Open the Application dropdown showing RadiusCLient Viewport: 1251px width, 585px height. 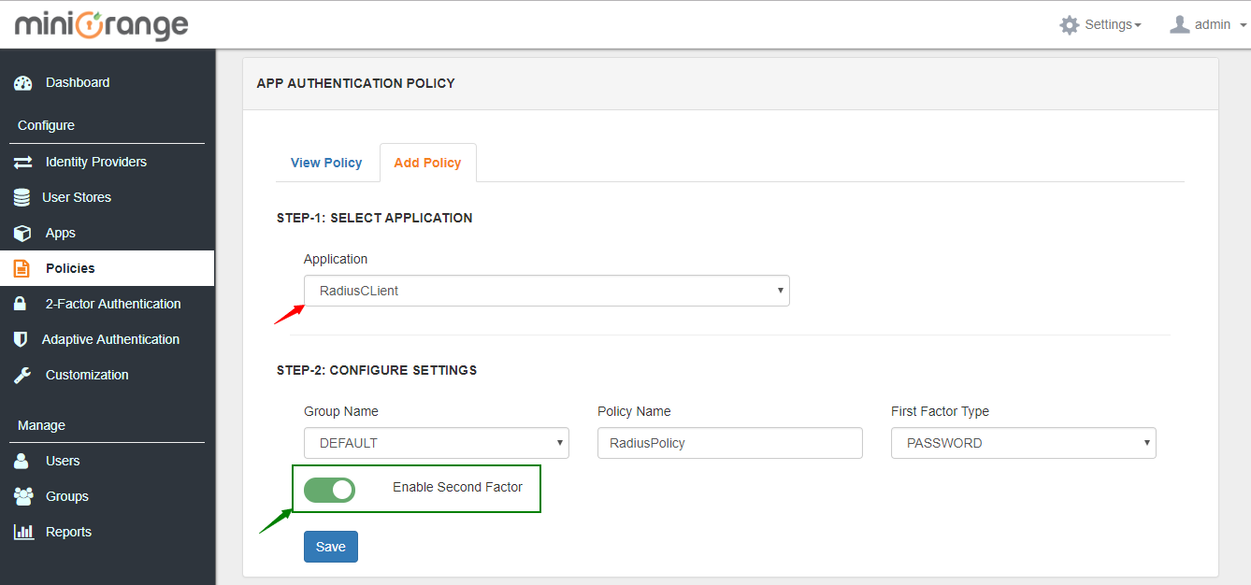[x=546, y=291]
